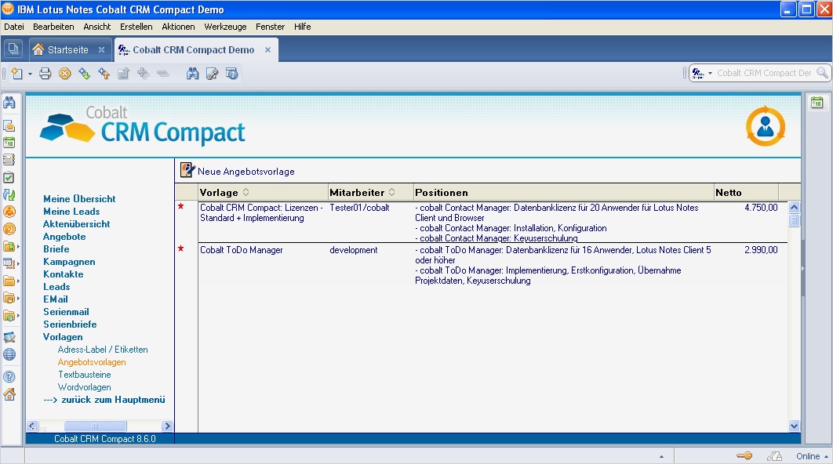
Task: Open the day-at-a-glance calendar icon on right
Action: click(x=817, y=103)
